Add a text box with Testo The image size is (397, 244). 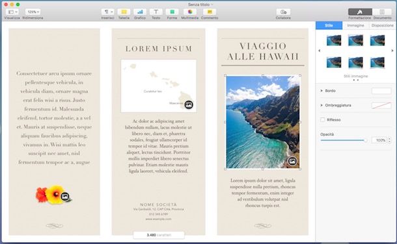156,12
